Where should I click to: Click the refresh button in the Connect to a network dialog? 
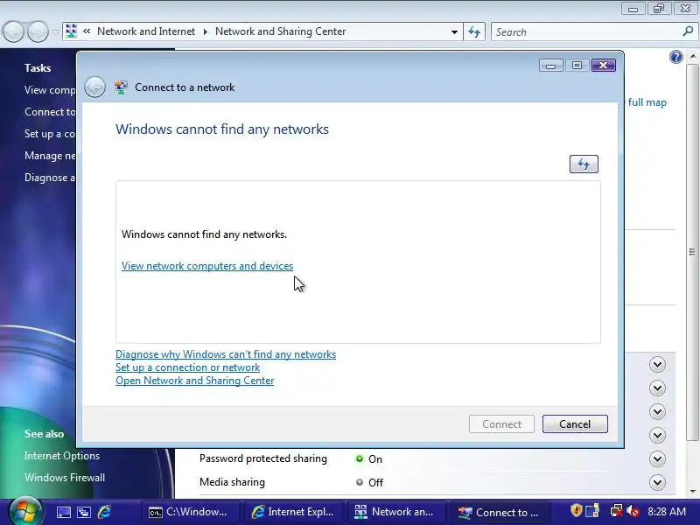(584, 164)
